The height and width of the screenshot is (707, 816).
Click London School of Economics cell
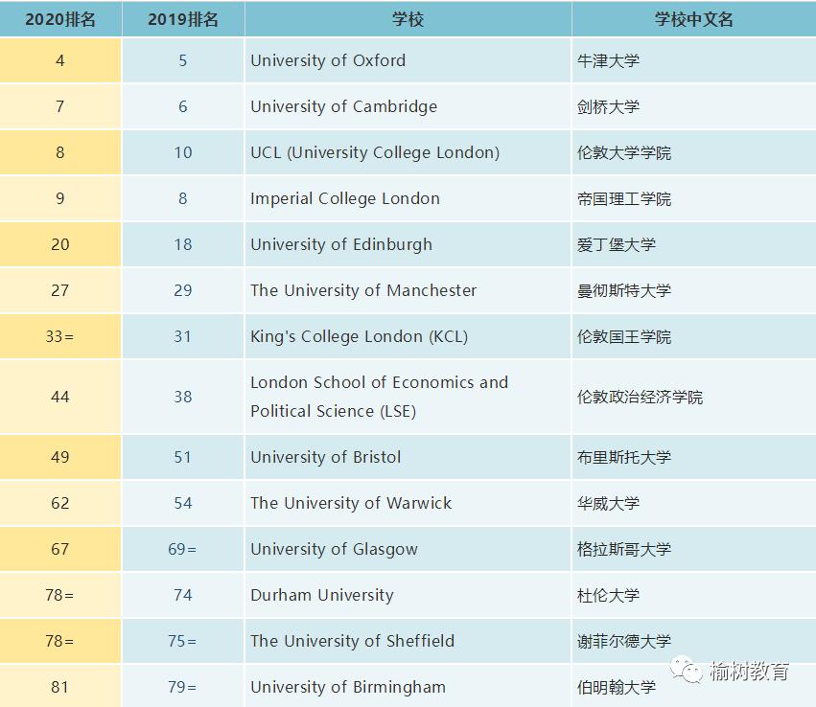tap(408, 397)
